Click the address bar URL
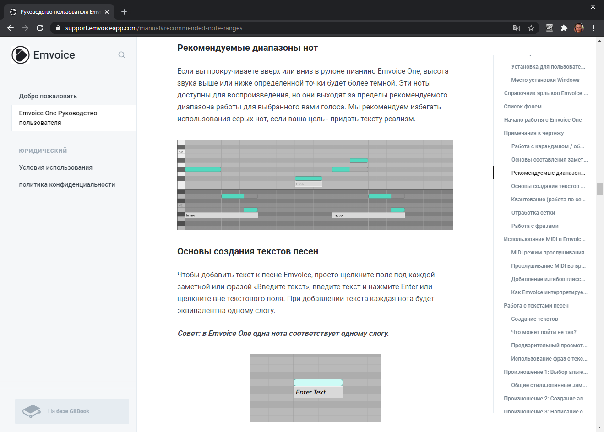This screenshot has width=604, height=432. pos(154,28)
